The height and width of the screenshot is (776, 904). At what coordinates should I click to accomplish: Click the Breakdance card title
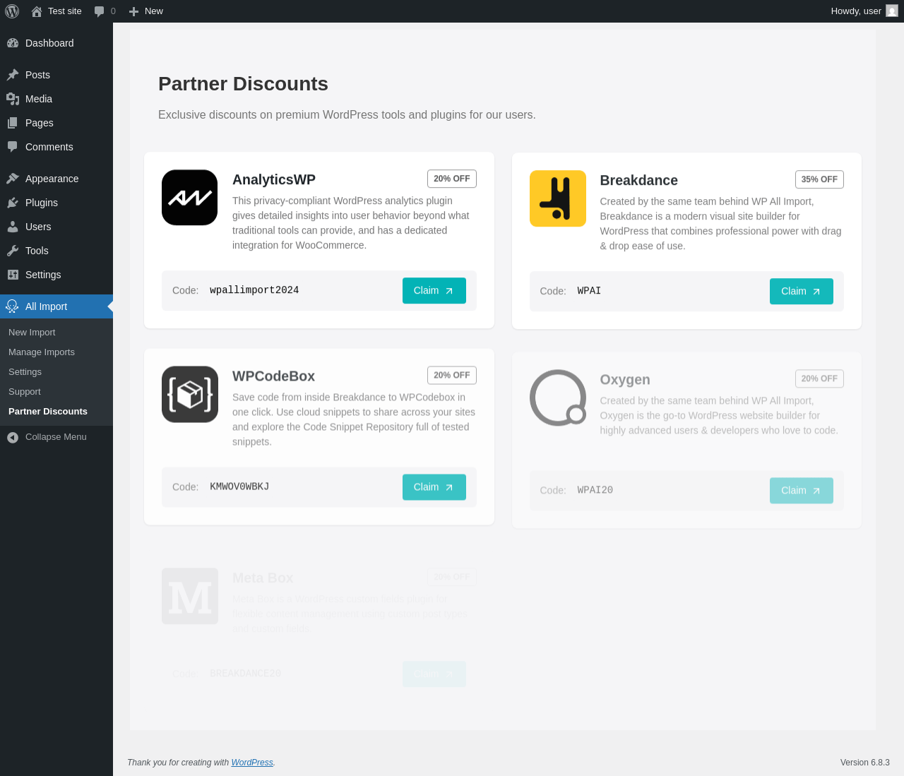click(638, 180)
